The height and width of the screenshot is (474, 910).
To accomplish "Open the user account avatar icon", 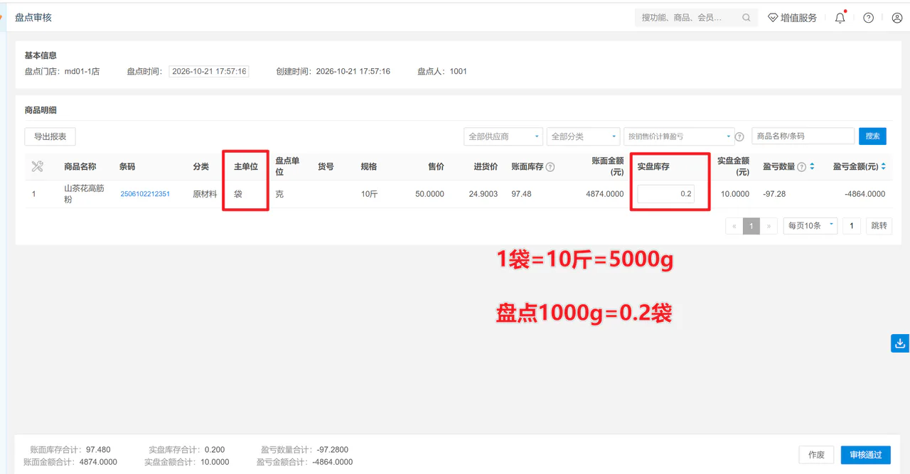I will click(896, 18).
